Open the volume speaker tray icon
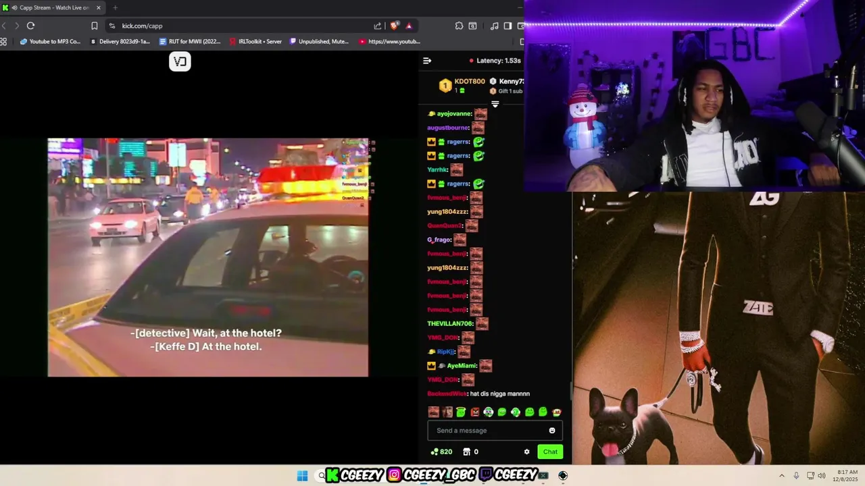865x486 pixels. [x=822, y=475]
